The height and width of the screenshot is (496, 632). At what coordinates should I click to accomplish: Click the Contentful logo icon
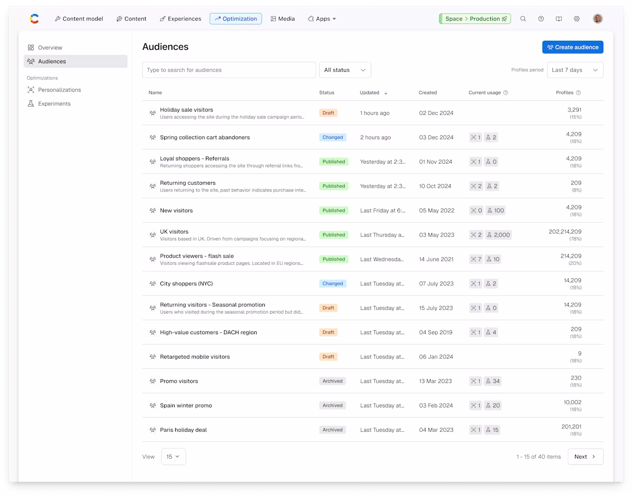click(34, 19)
